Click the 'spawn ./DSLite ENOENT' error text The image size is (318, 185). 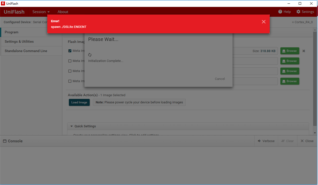(x=69, y=27)
